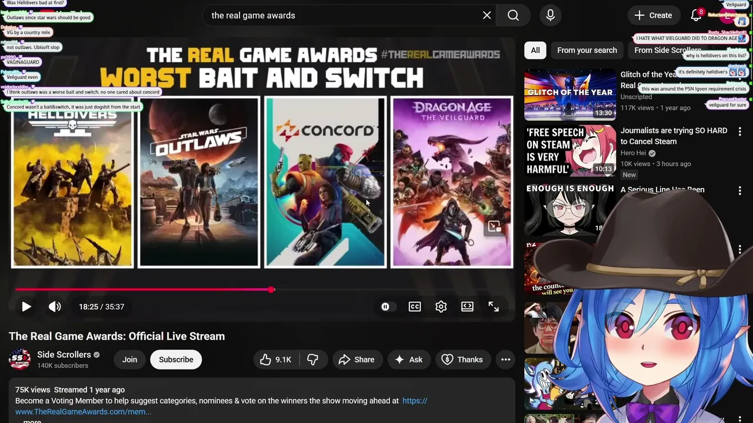Click the magnifying glass search button
Screen dimensions: 753x423
(514, 15)
